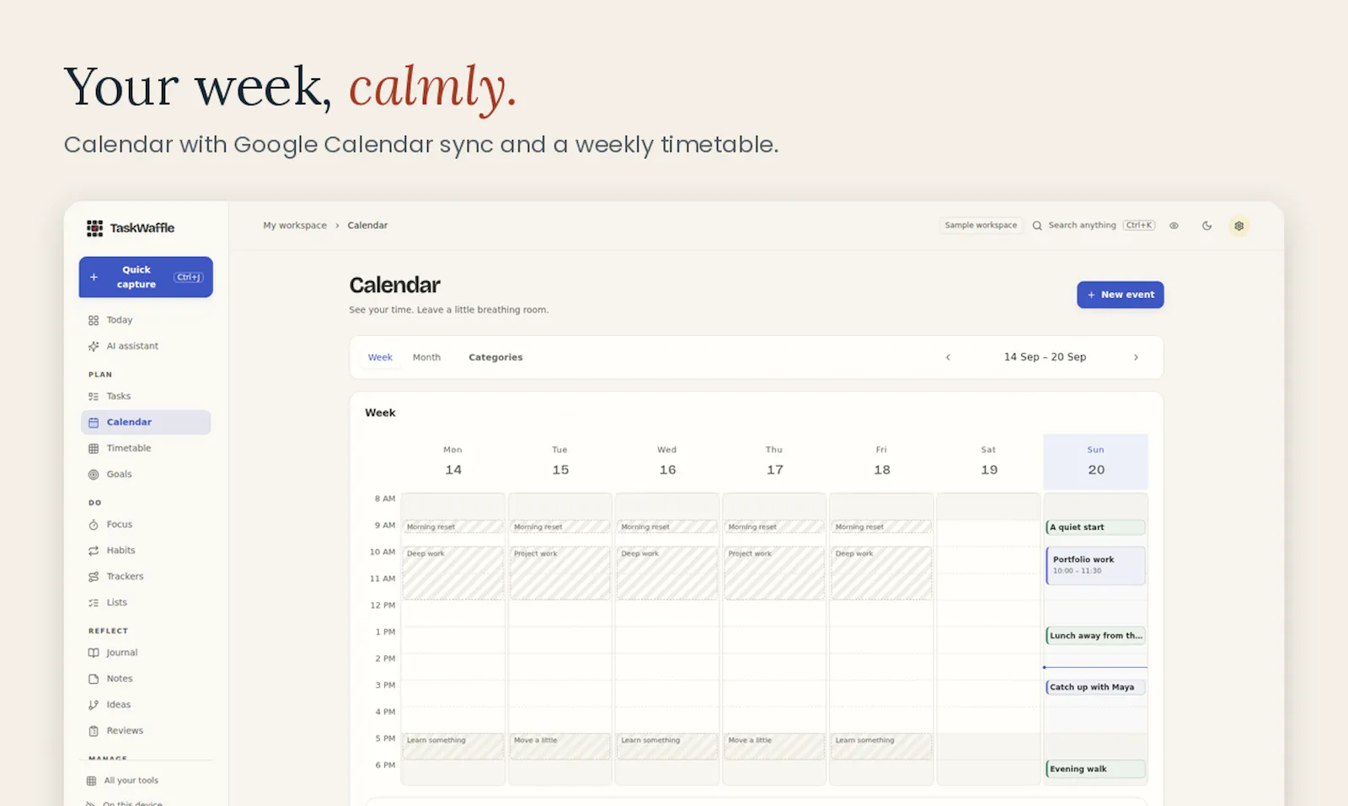Click the Quick capture button
Viewport: 1348px width, 806px height.
point(146,277)
